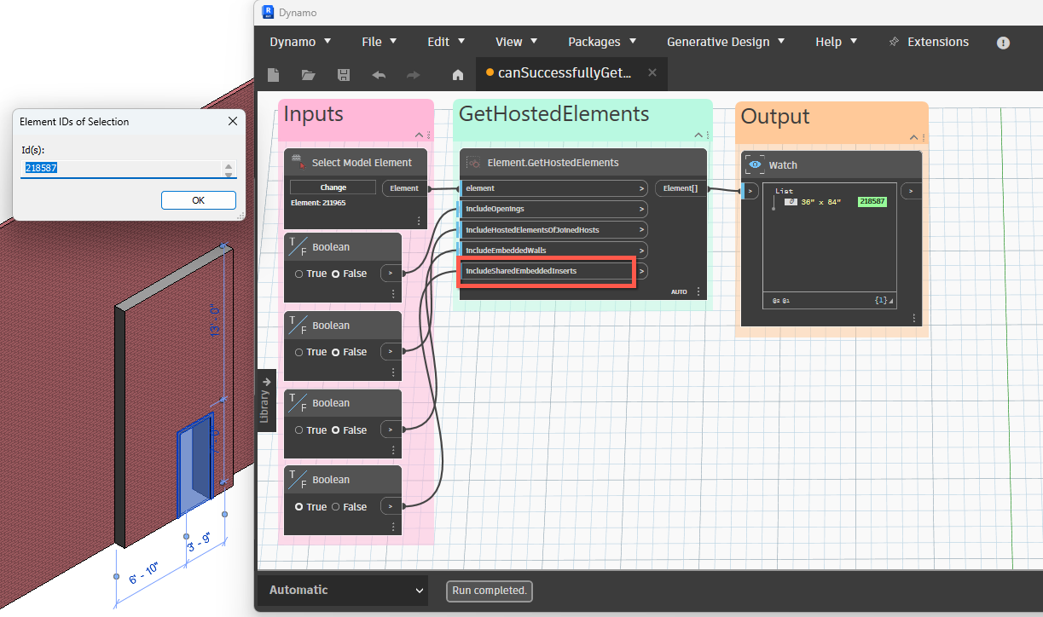Open the Edit menu
Screen dimensions: 1043x617
(x=446, y=42)
